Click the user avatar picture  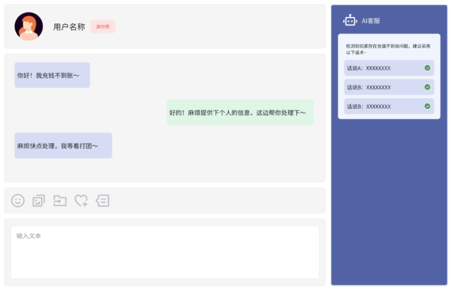pyautogui.click(x=29, y=26)
